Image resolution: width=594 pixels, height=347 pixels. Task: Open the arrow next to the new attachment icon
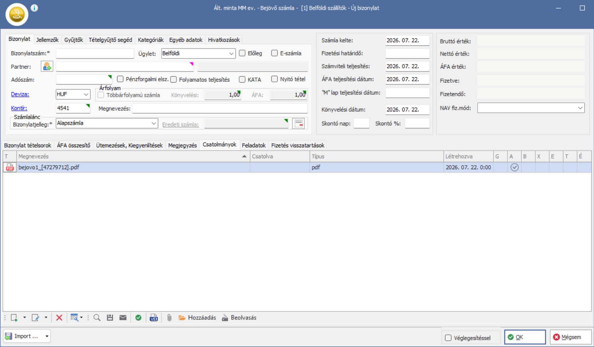click(25, 318)
